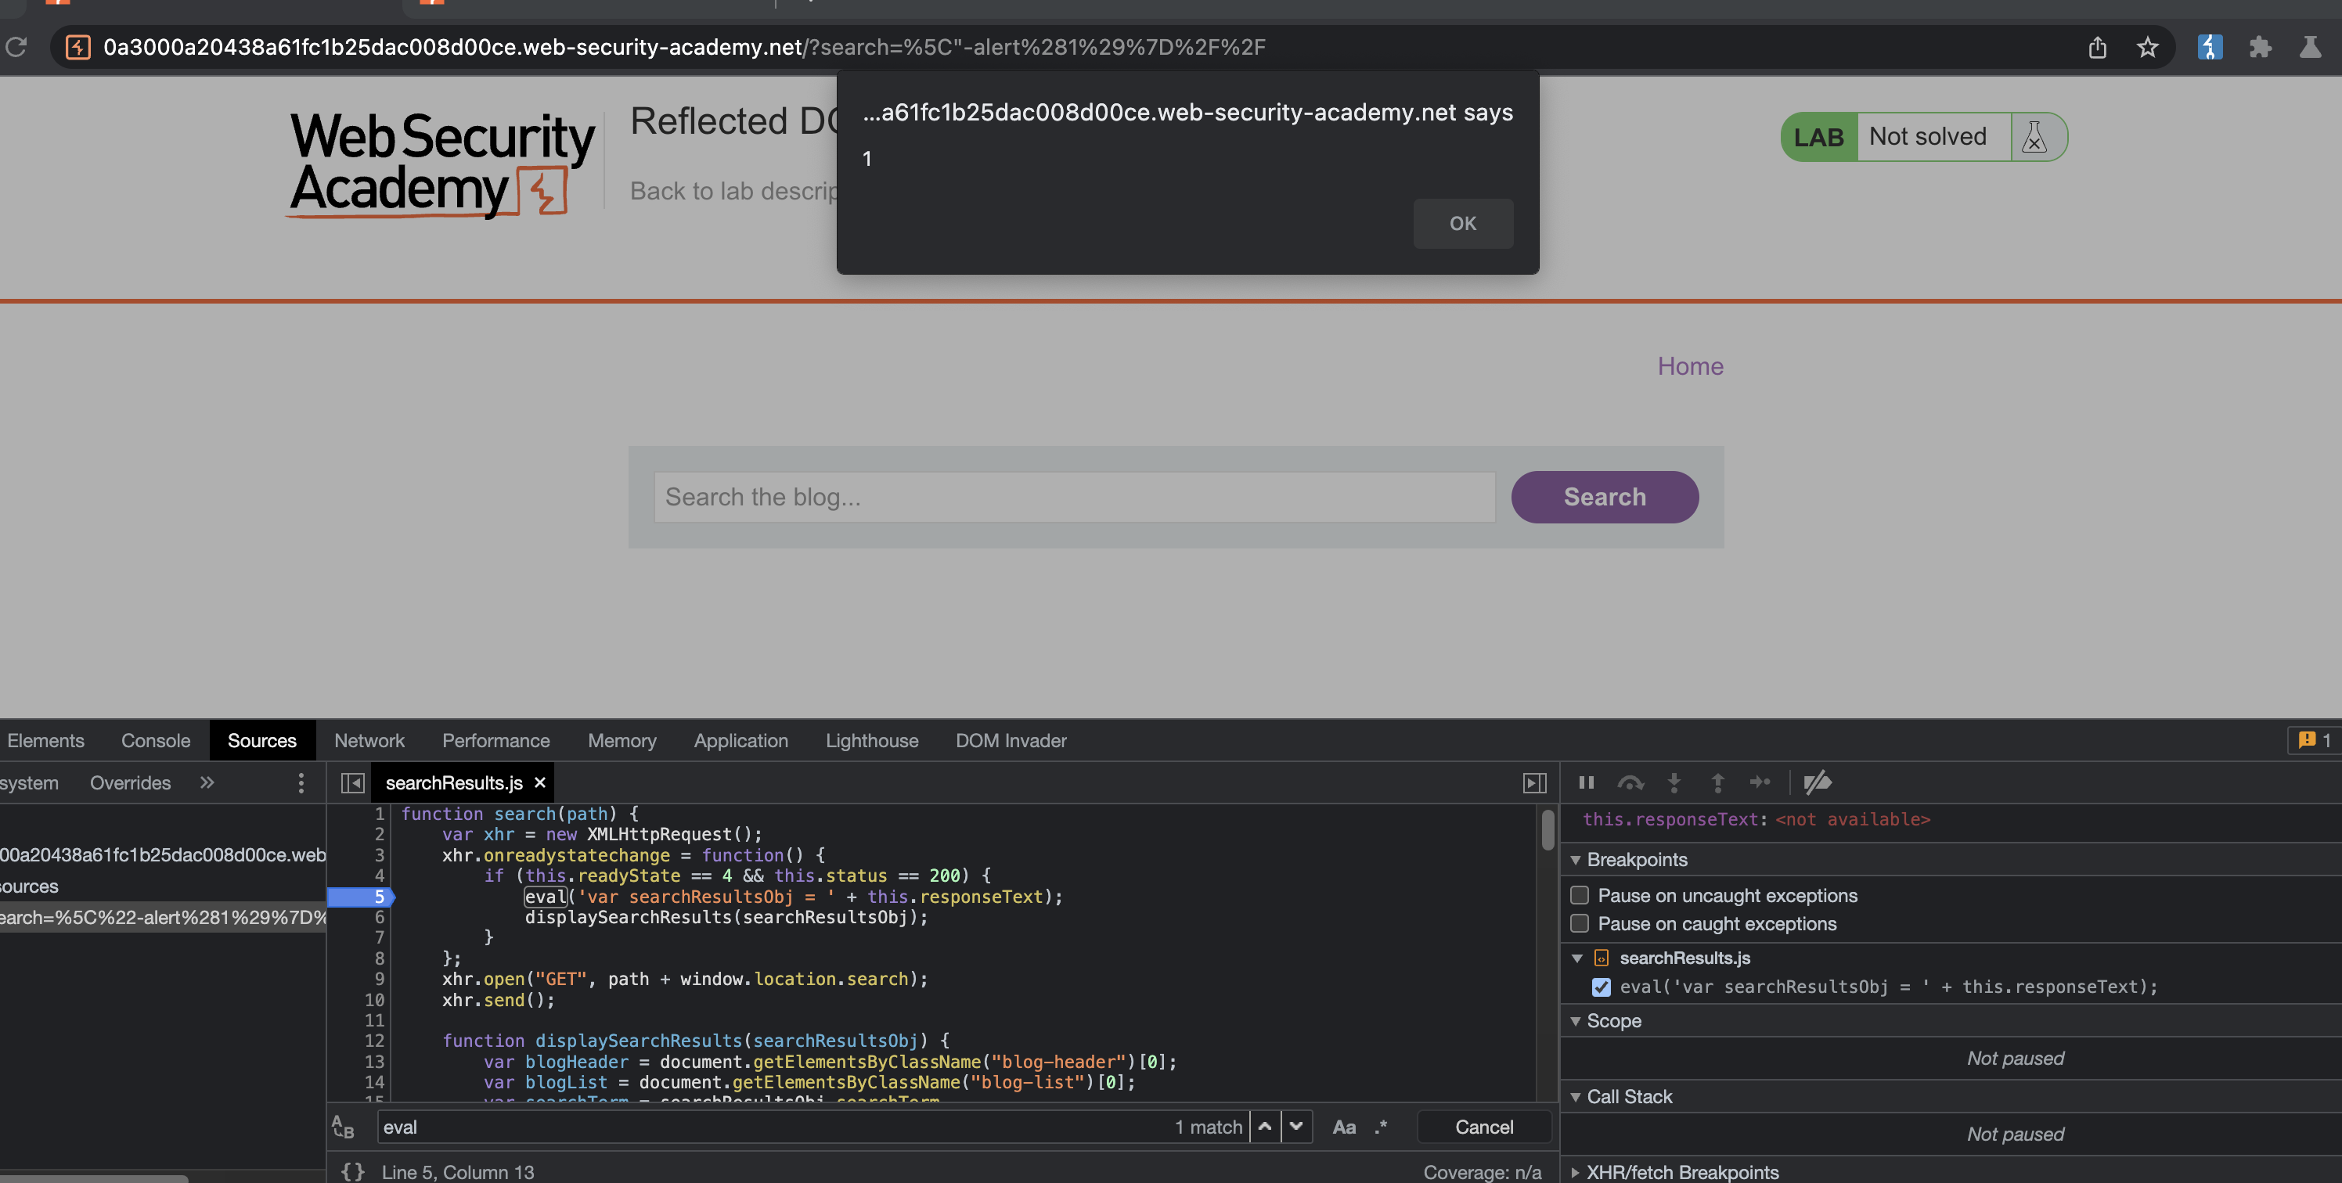Uncheck the eval breakpoint in searchResults.js

point(1601,987)
